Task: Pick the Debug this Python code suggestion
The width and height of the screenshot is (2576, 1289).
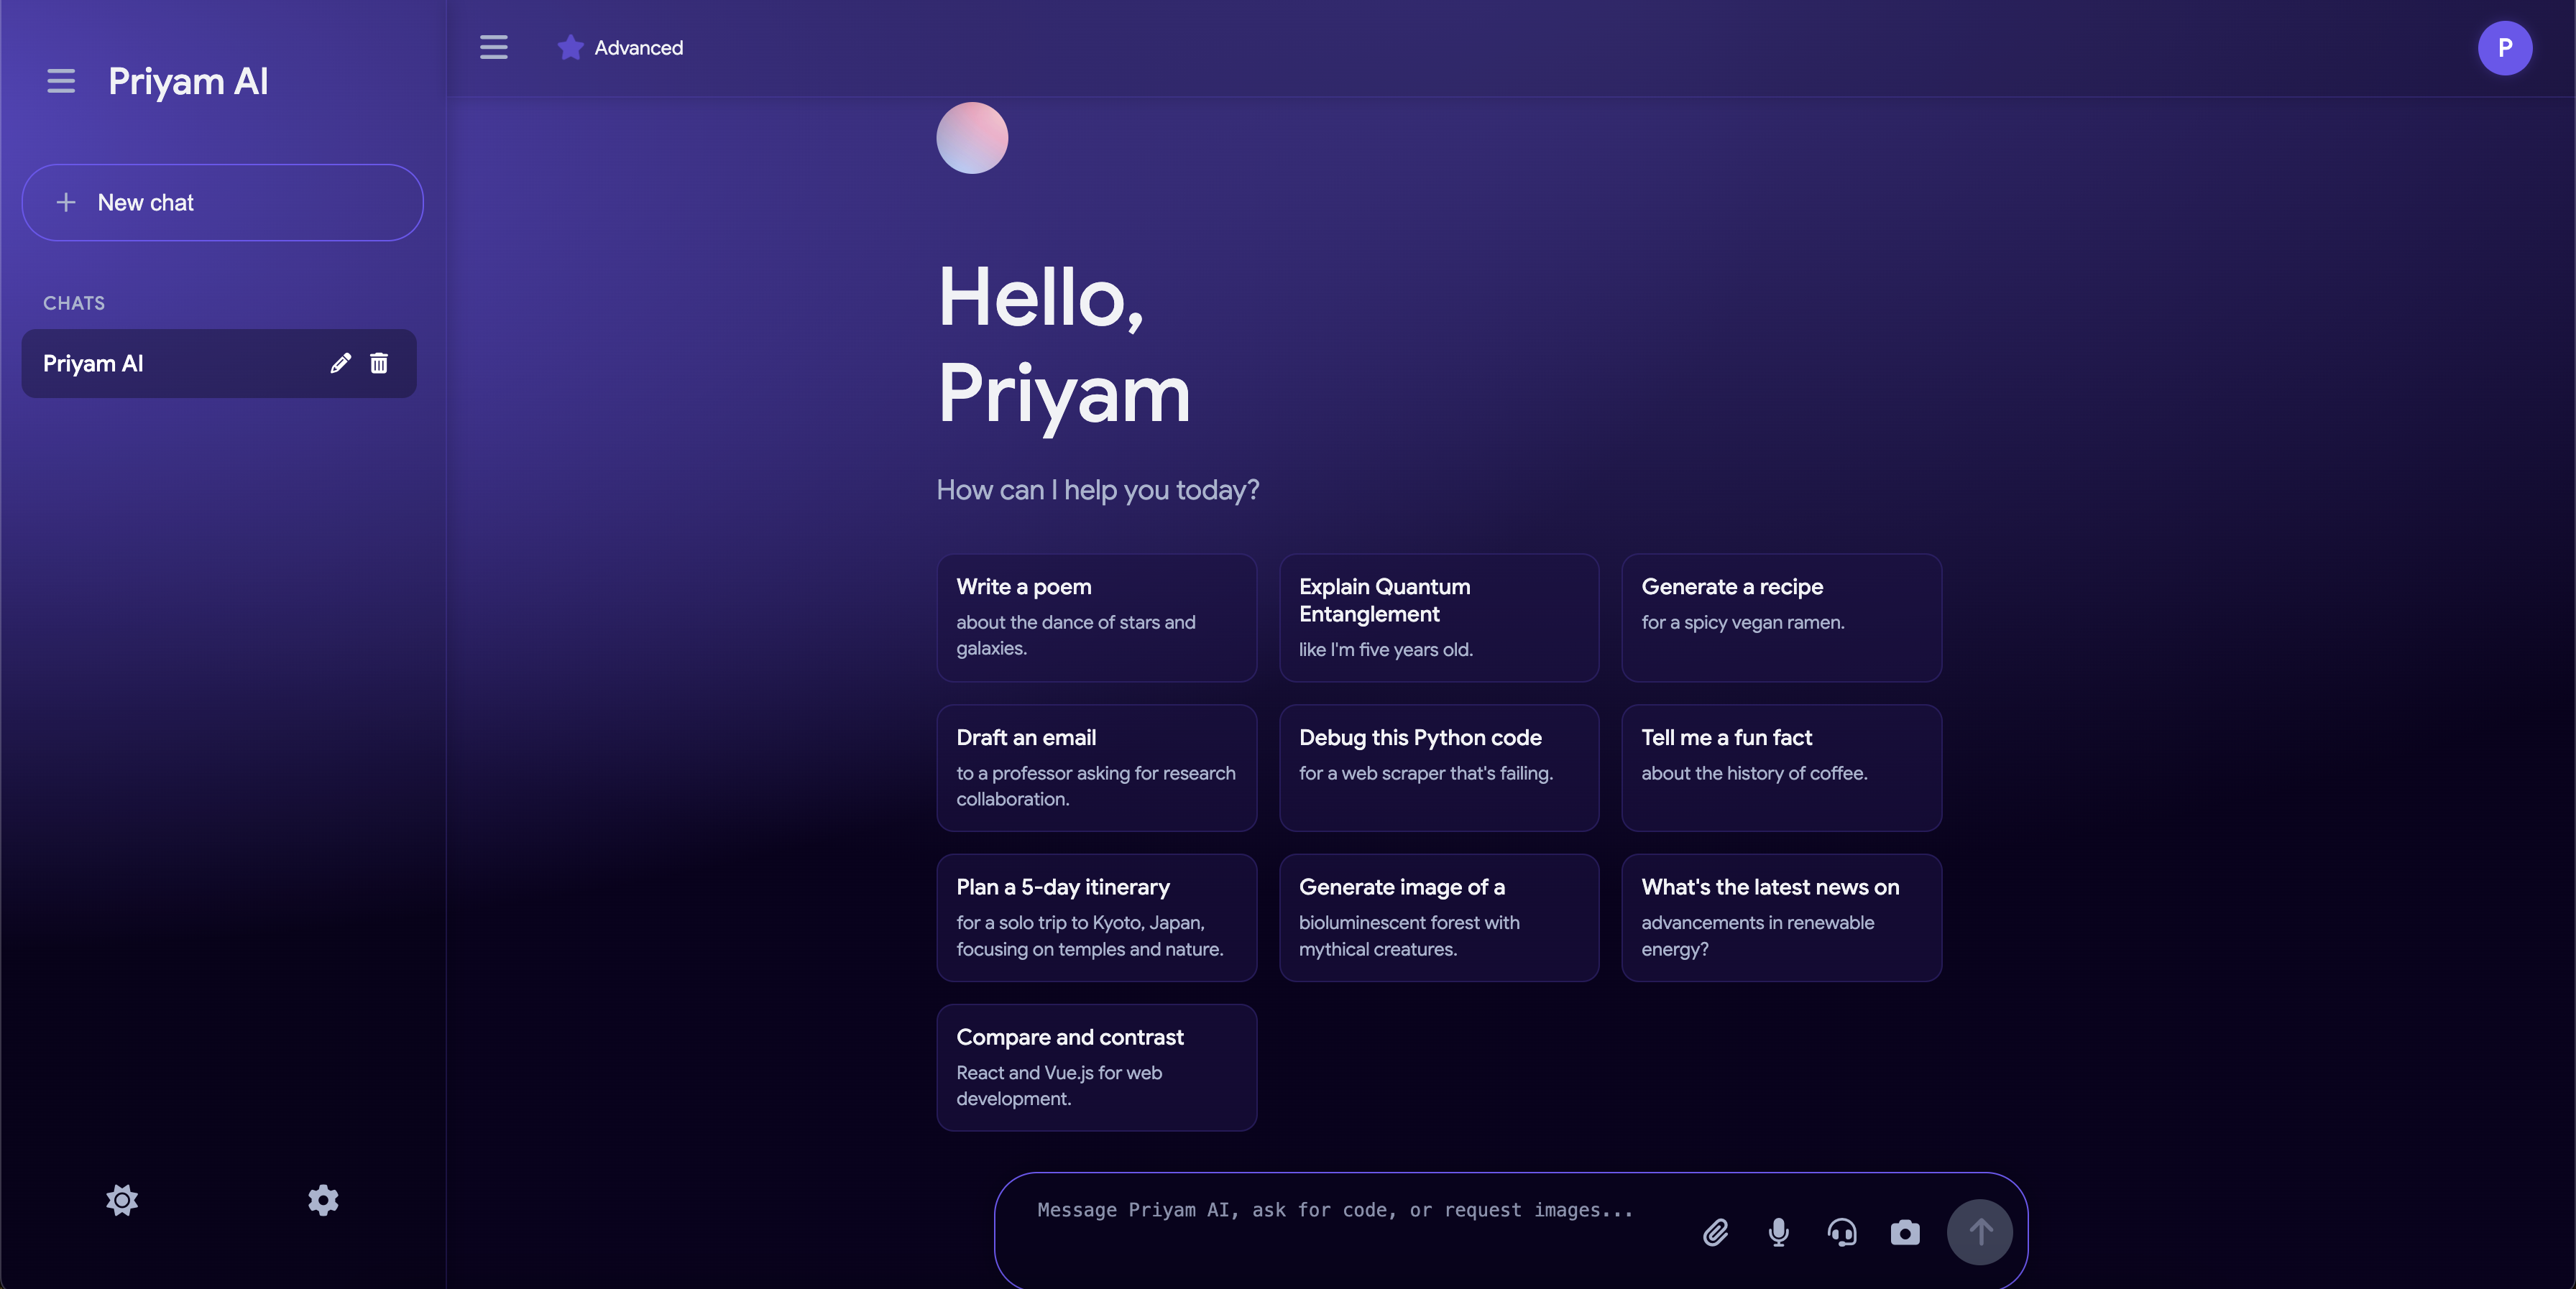Action: (x=1438, y=767)
